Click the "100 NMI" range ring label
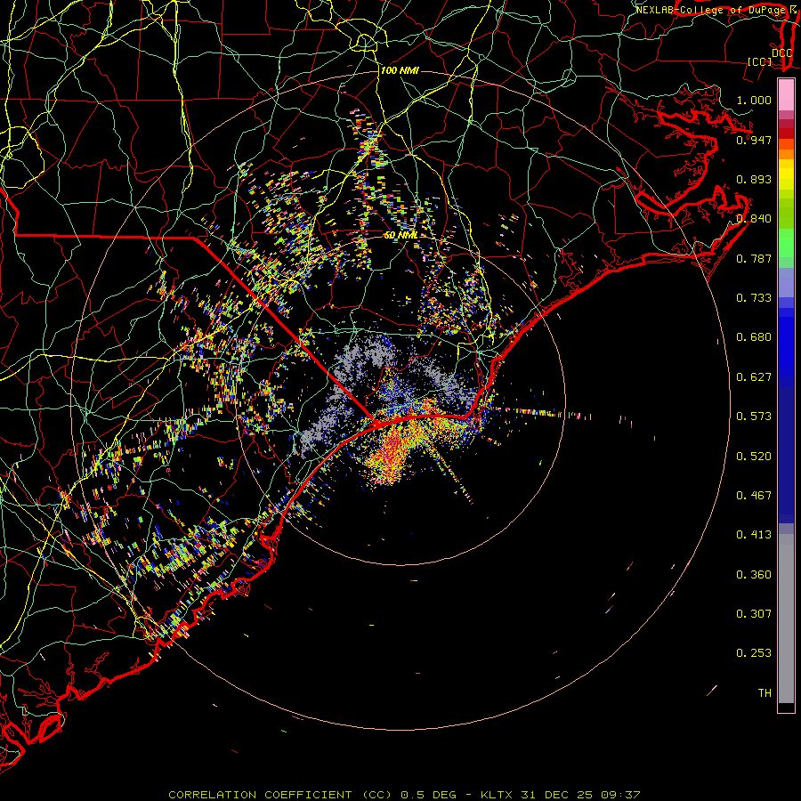 click(x=400, y=70)
